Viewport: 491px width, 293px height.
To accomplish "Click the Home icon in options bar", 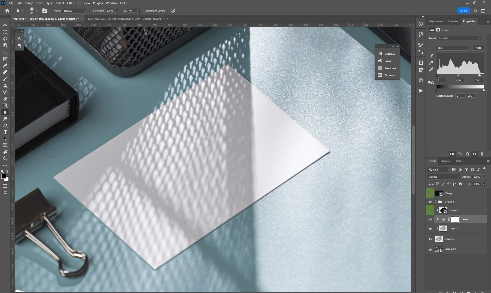I will pos(7,11).
